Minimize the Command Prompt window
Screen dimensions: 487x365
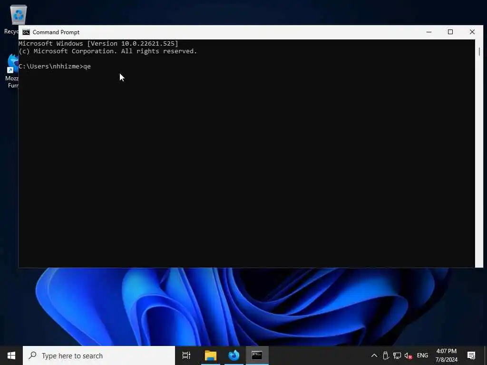click(x=429, y=32)
